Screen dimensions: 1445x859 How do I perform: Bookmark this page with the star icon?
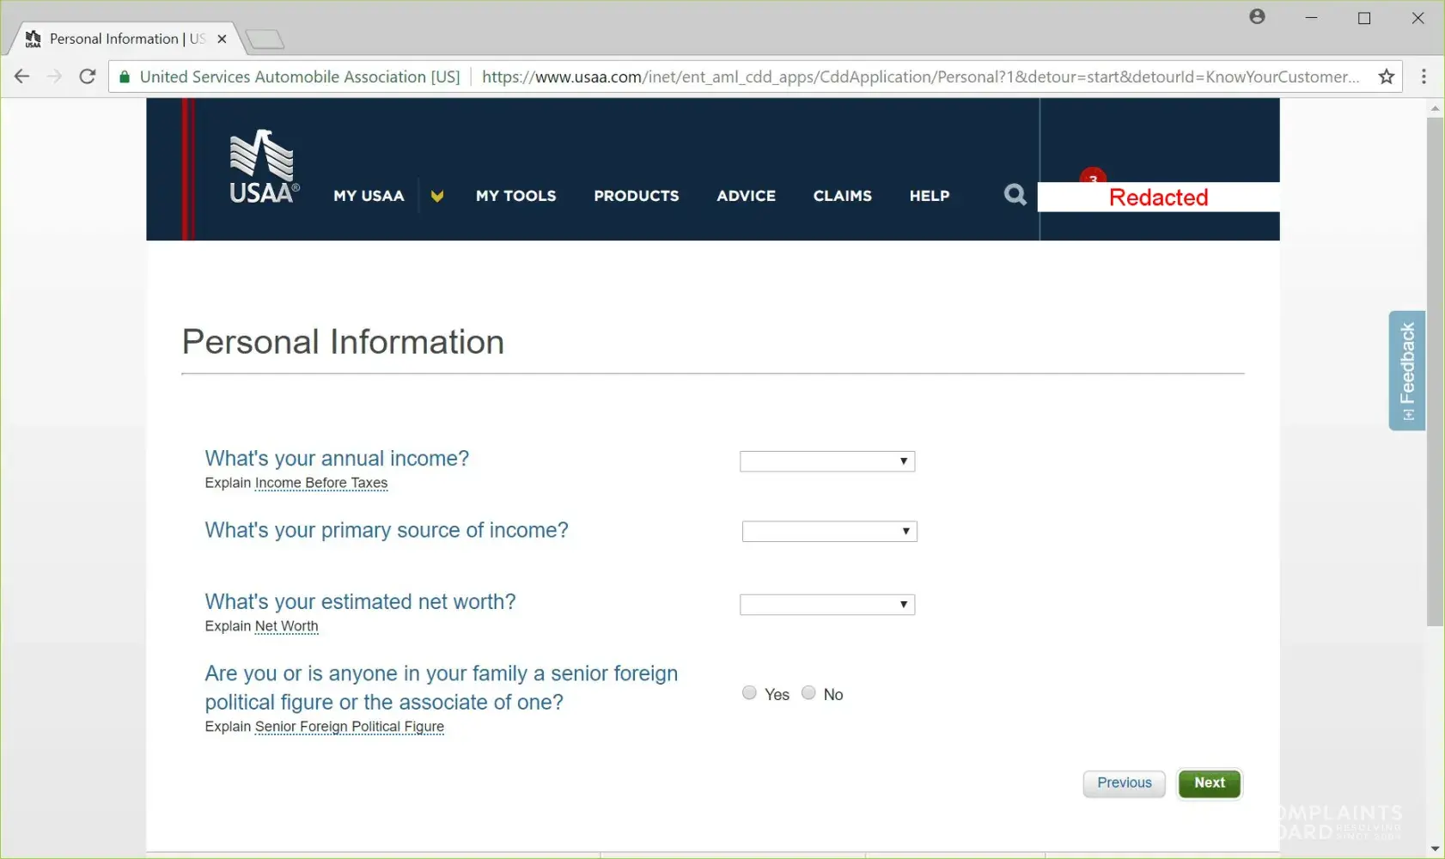click(x=1386, y=76)
